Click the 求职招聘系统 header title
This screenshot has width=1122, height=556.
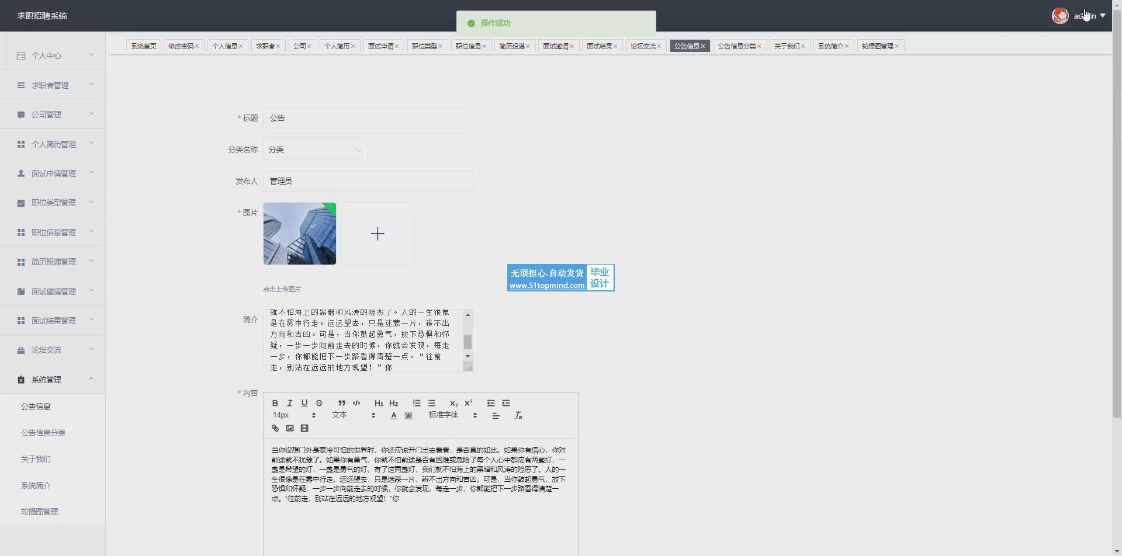pos(42,16)
